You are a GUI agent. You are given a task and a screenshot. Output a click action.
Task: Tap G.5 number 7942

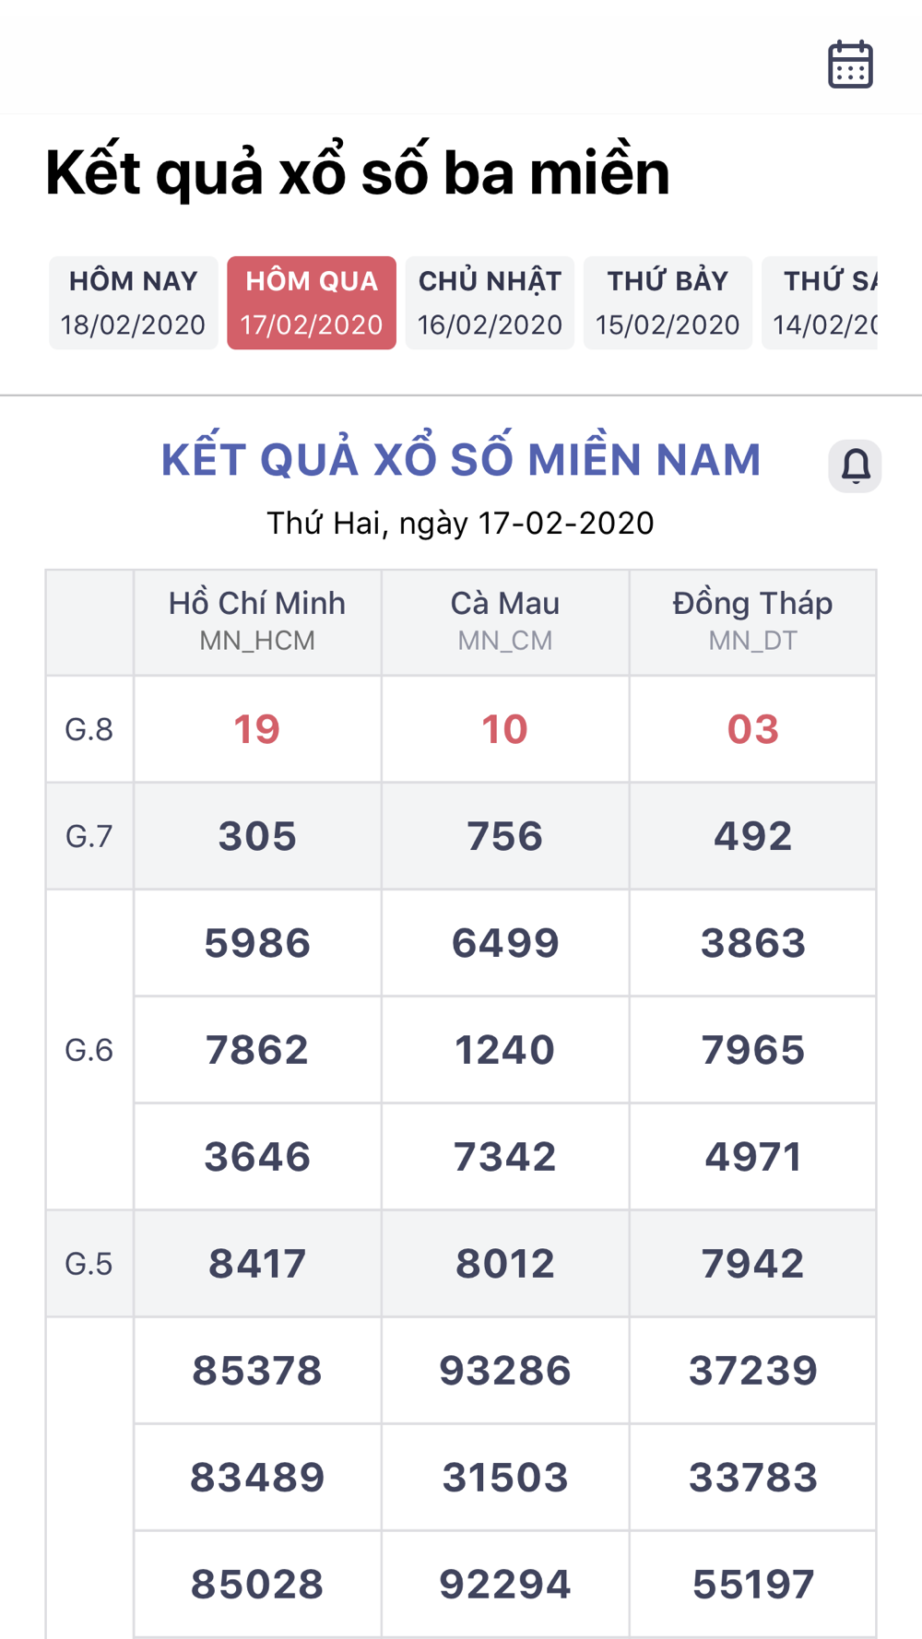(753, 1263)
